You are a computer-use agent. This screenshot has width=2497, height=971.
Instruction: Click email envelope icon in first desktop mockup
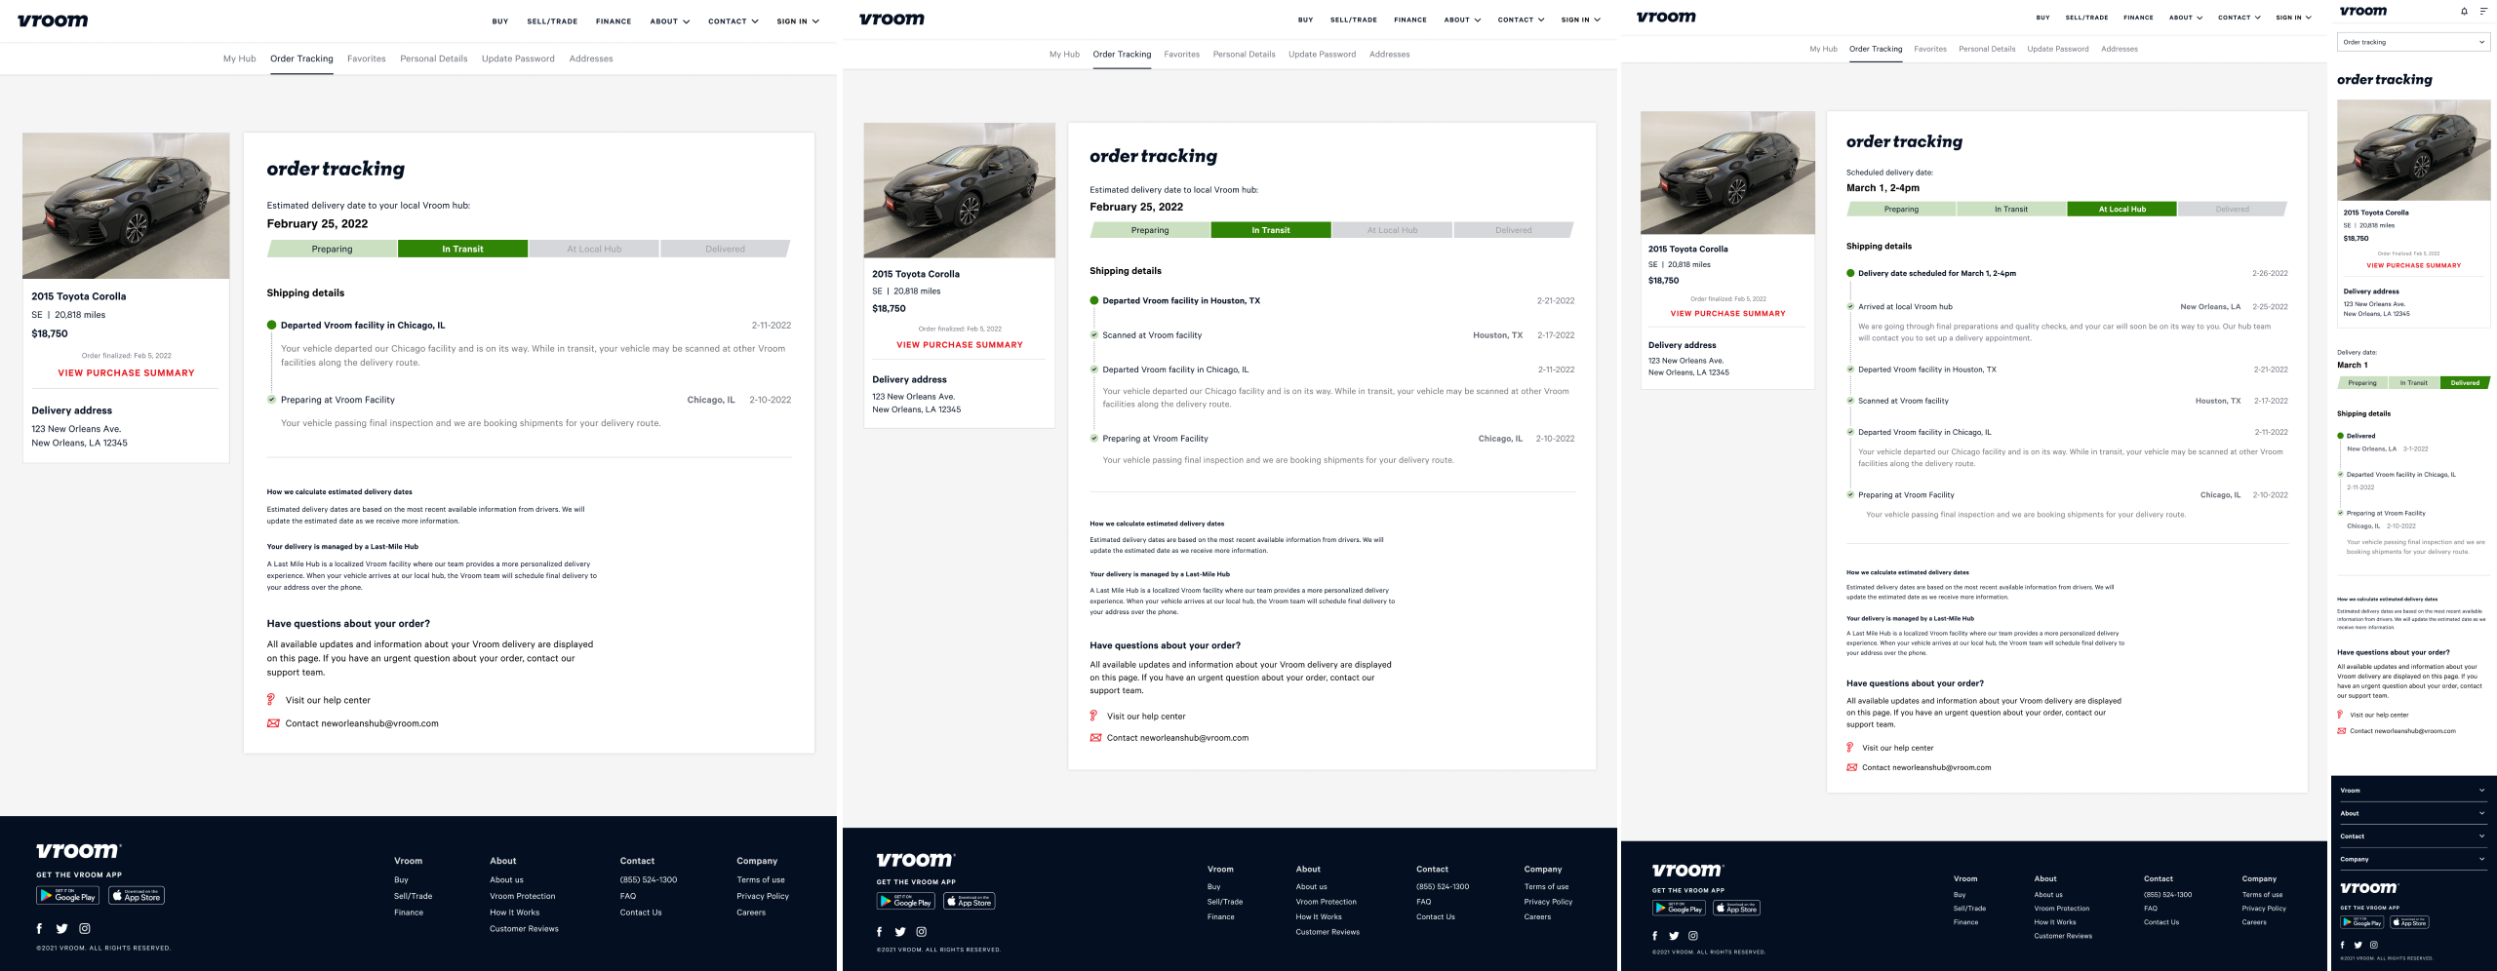click(x=273, y=723)
